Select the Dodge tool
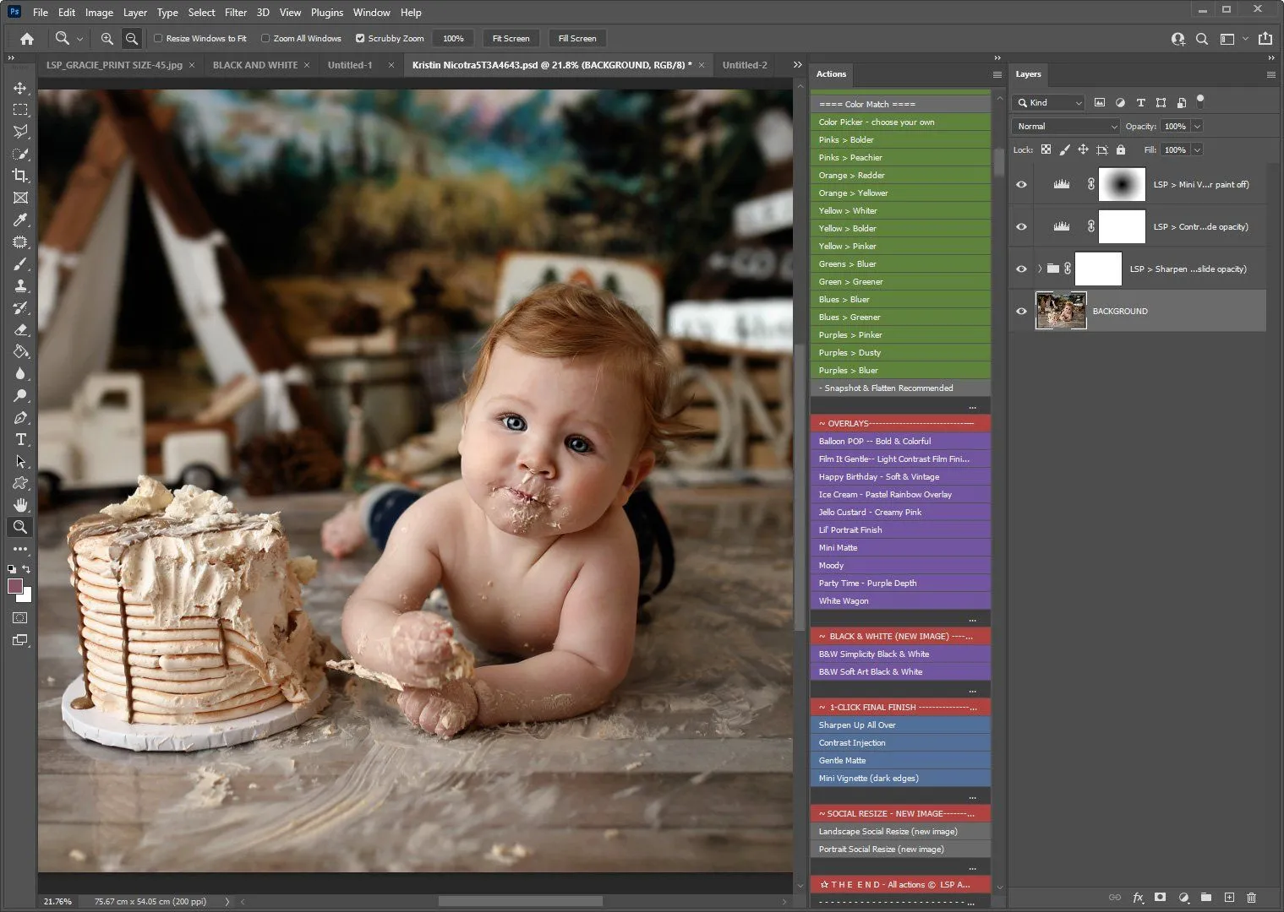 pos(20,395)
